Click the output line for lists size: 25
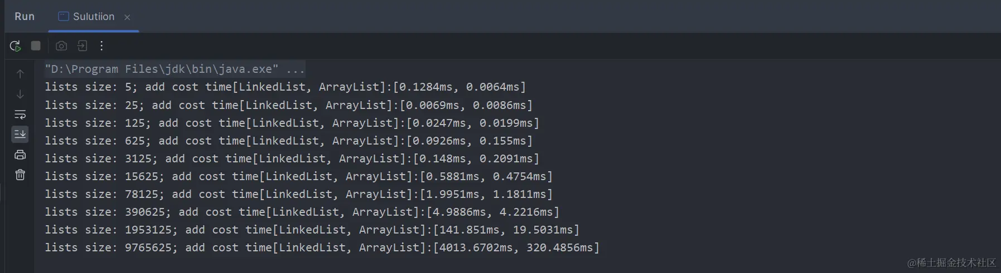The image size is (1001, 273). 289,105
